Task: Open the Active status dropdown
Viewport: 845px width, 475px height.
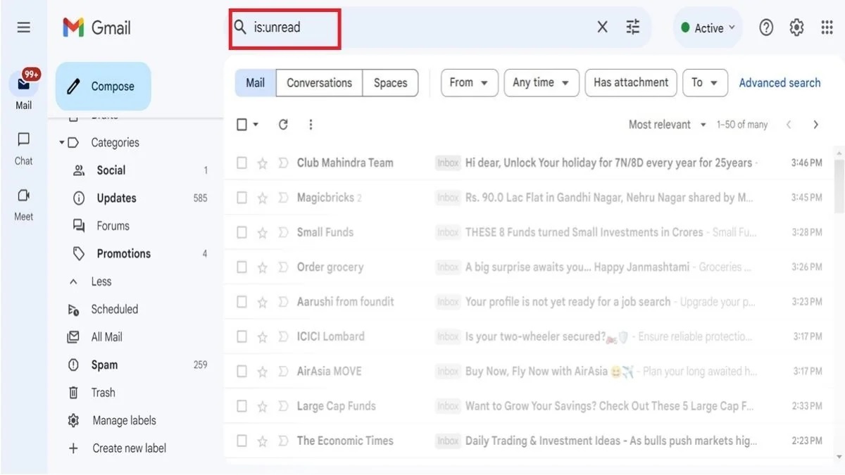Action: pyautogui.click(x=708, y=27)
